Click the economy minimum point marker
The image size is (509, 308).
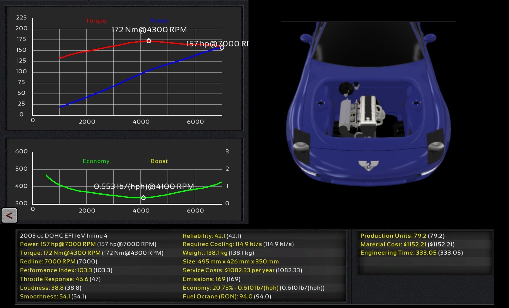[143, 198]
